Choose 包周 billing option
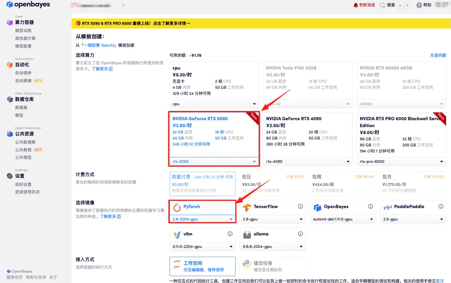Image resolution: width=451 pixels, height=283 pixels. click(343, 184)
